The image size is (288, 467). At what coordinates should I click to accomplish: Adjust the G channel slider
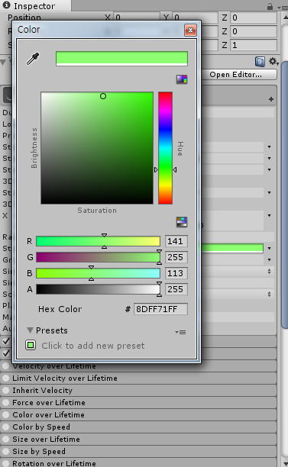(x=98, y=257)
